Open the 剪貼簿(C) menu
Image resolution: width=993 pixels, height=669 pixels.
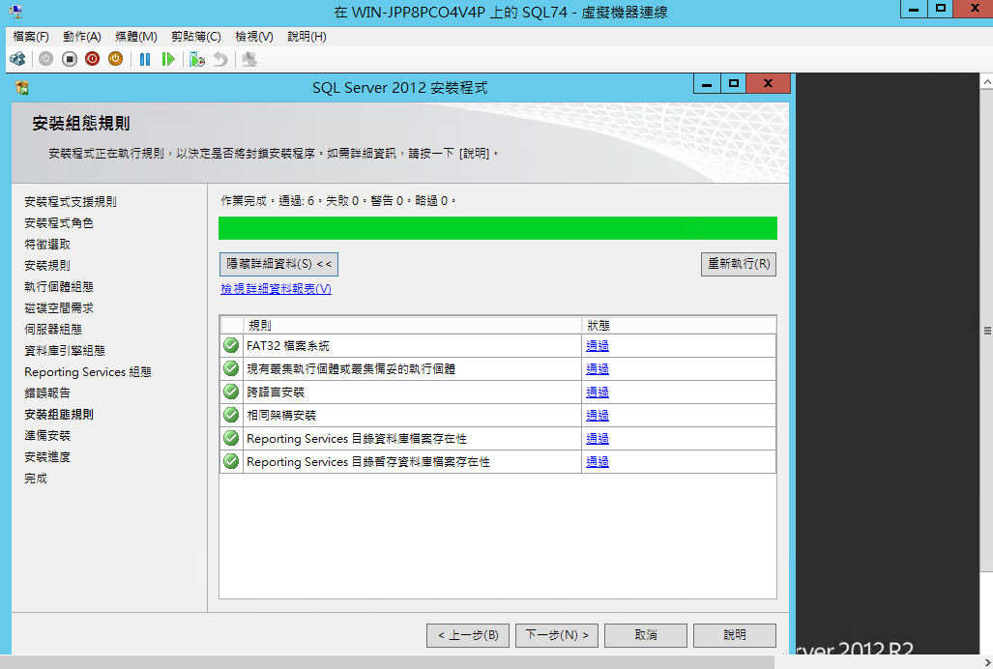[x=196, y=37]
